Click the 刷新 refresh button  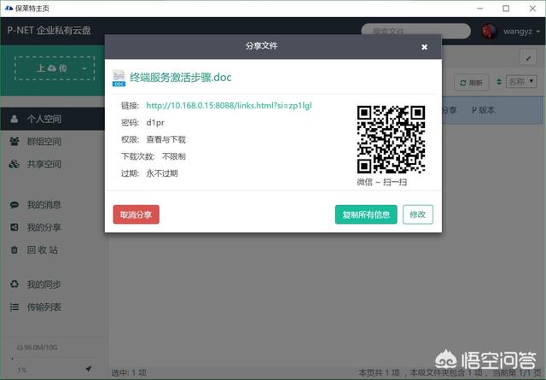pos(472,83)
